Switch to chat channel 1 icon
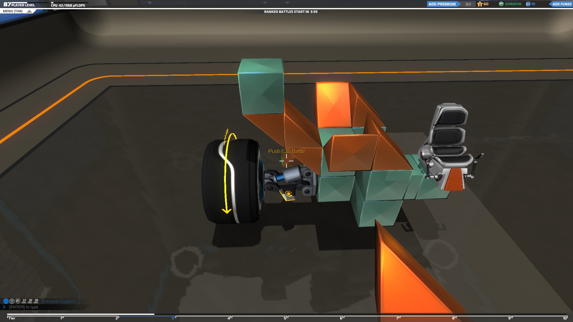This screenshot has height=322, width=573. pyautogui.click(x=24, y=301)
